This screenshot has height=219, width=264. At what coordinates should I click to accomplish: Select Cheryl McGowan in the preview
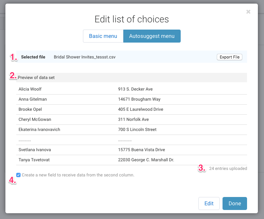(x=35, y=119)
